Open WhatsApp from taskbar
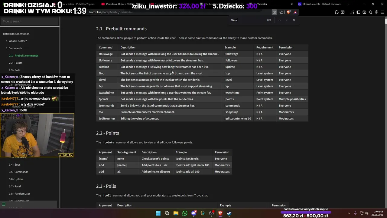Image resolution: width=387 pixels, height=218 pixels. pyautogui.click(x=185, y=213)
